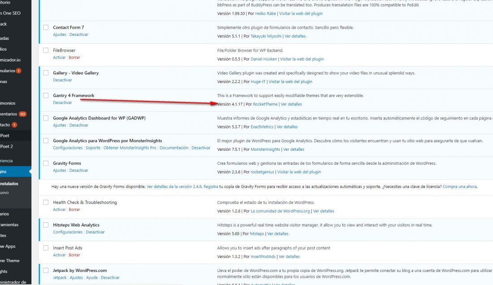Open MonsterInsights Documentación link
The height and width of the screenshot is (285, 493).
tap(174, 148)
